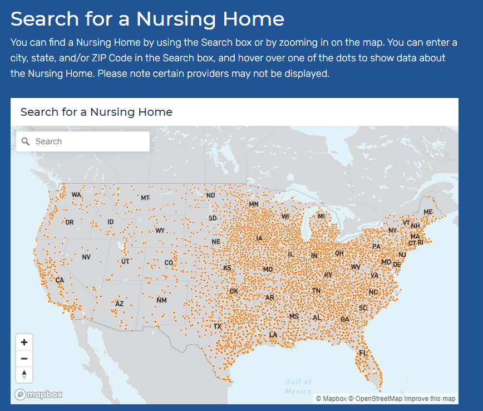
Task: Select the ME state label on map
Action: [x=428, y=212]
